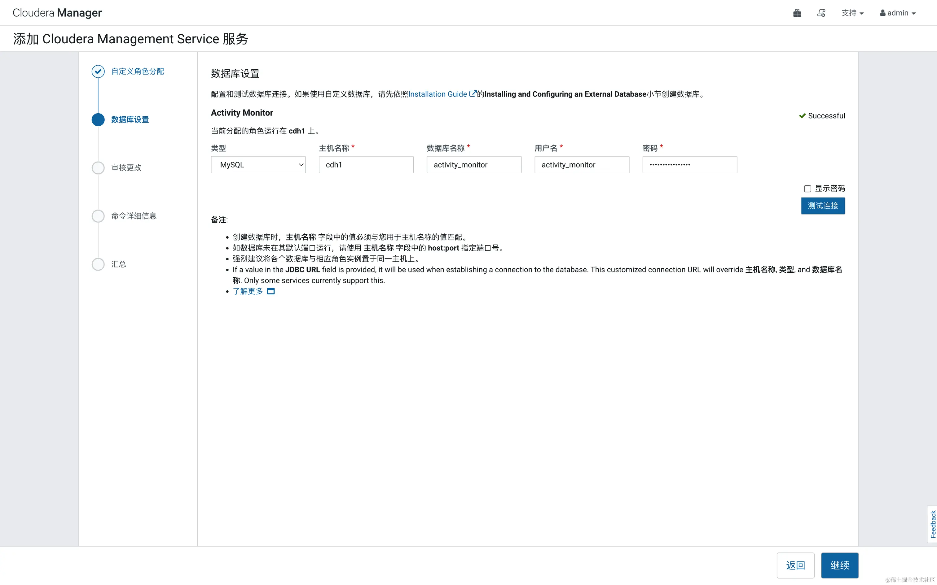Open the 类型 MySQL dropdown
The image size is (937, 585).
coord(258,165)
